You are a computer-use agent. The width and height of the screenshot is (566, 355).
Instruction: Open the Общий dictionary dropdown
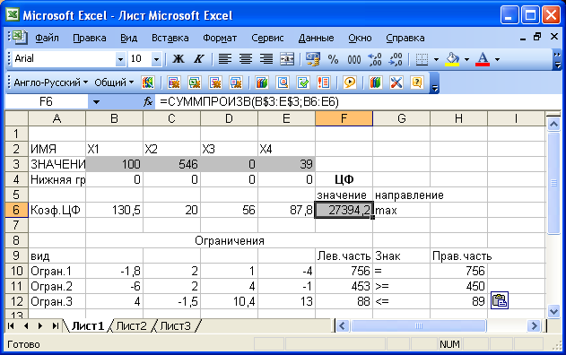(x=114, y=82)
